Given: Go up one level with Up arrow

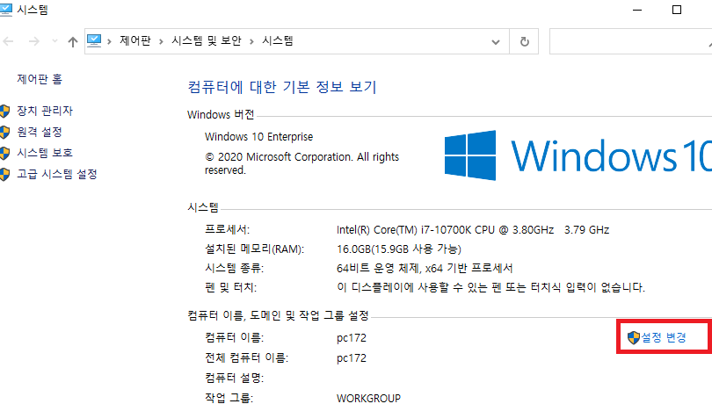Looking at the screenshot, I should (73, 42).
